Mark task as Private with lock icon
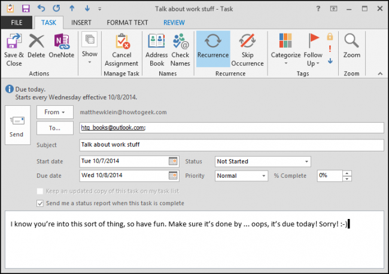 (x=330, y=36)
